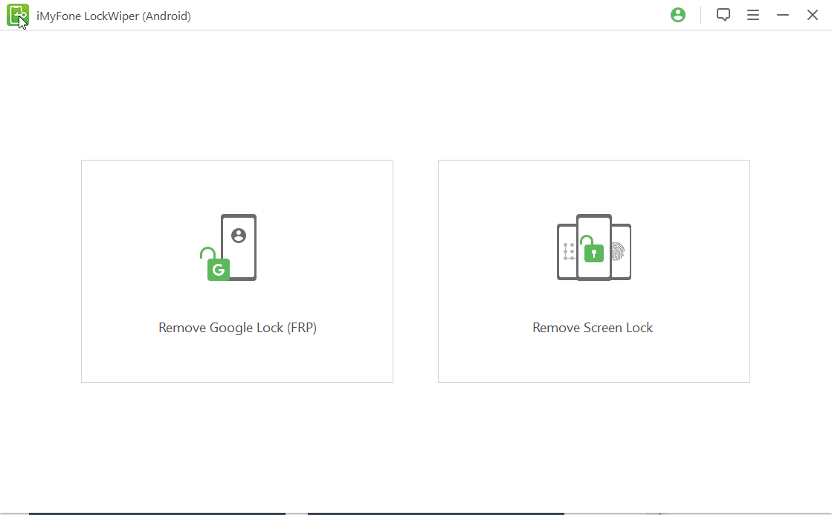Screen dimensions: 832x515
Task: Select the Remove Screen Lock label
Action: click(593, 328)
